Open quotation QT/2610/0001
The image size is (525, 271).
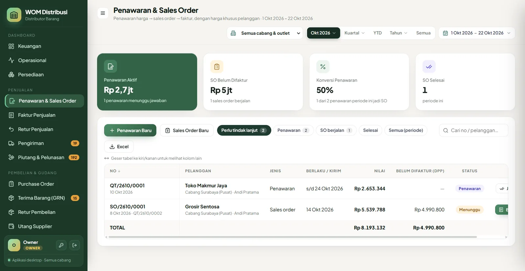[127, 186]
